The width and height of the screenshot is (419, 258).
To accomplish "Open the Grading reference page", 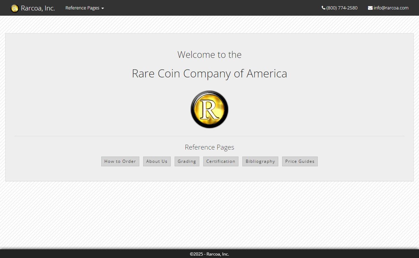I will point(187,161).
